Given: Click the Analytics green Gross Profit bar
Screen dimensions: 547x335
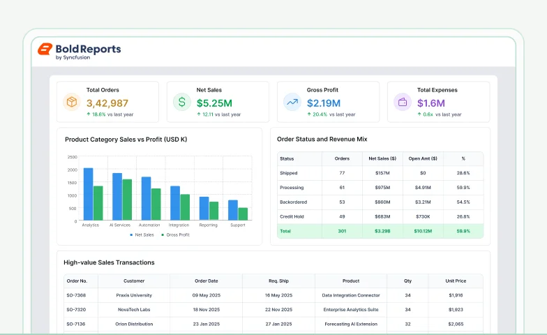Looking at the screenshot, I should [98, 203].
